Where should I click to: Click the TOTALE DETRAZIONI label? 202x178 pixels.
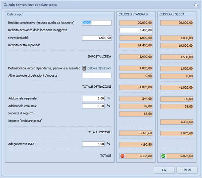coord(97,87)
